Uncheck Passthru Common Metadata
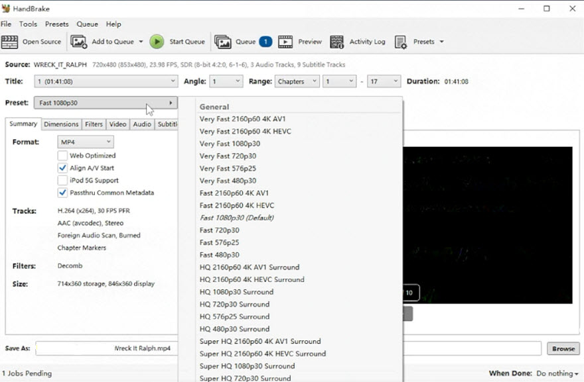 click(x=62, y=193)
